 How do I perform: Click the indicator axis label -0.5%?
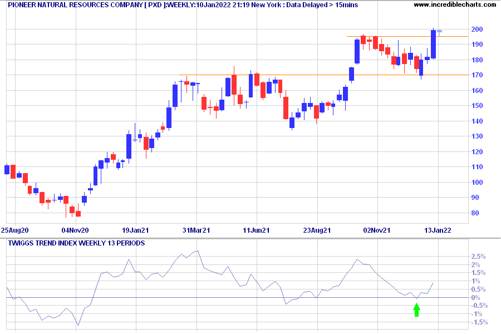pos(479,306)
